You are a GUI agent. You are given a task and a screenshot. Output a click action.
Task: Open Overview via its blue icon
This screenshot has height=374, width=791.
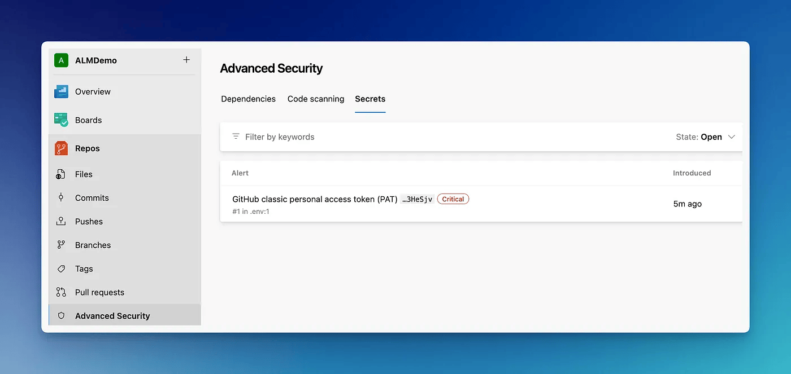pyautogui.click(x=61, y=91)
